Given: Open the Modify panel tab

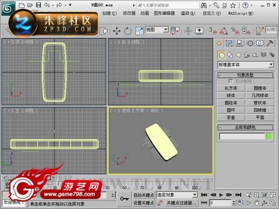Looking at the screenshot, I should [x=229, y=44].
